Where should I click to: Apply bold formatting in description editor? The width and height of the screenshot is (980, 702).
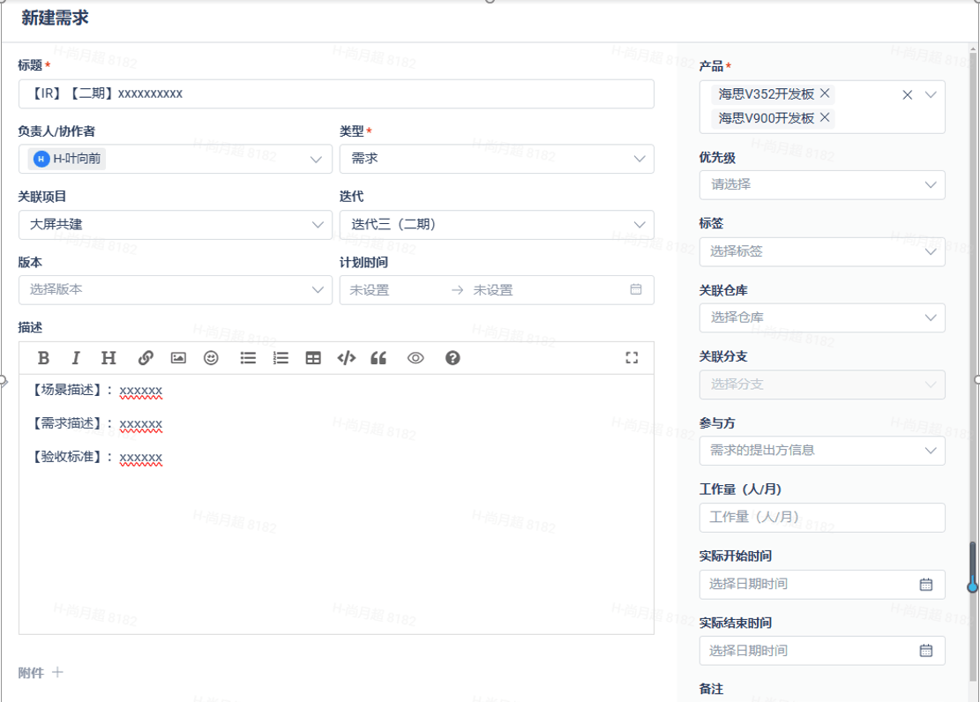[x=43, y=358]
